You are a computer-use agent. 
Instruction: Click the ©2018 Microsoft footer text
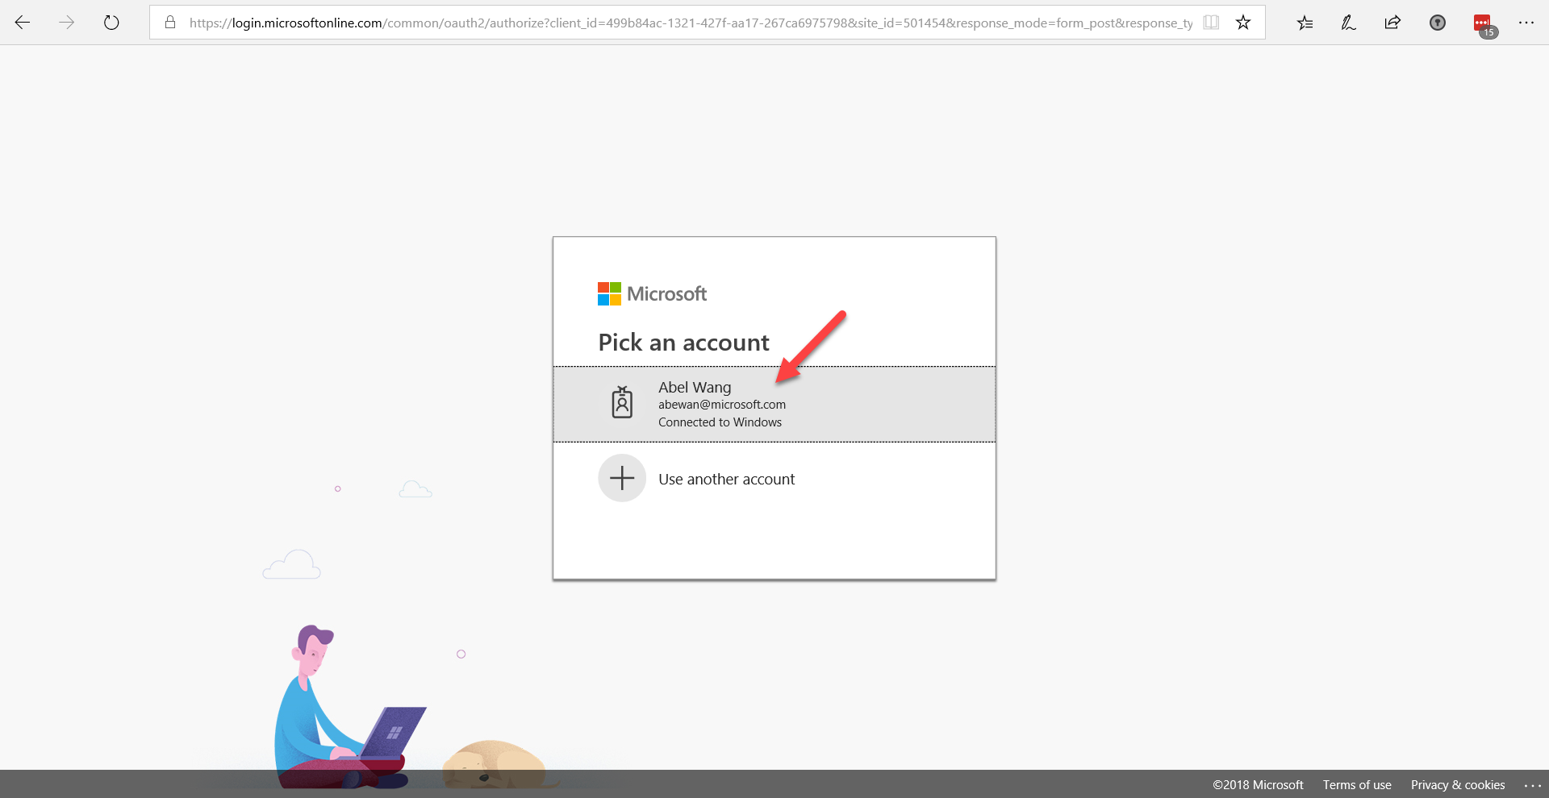pos(1258,784)
